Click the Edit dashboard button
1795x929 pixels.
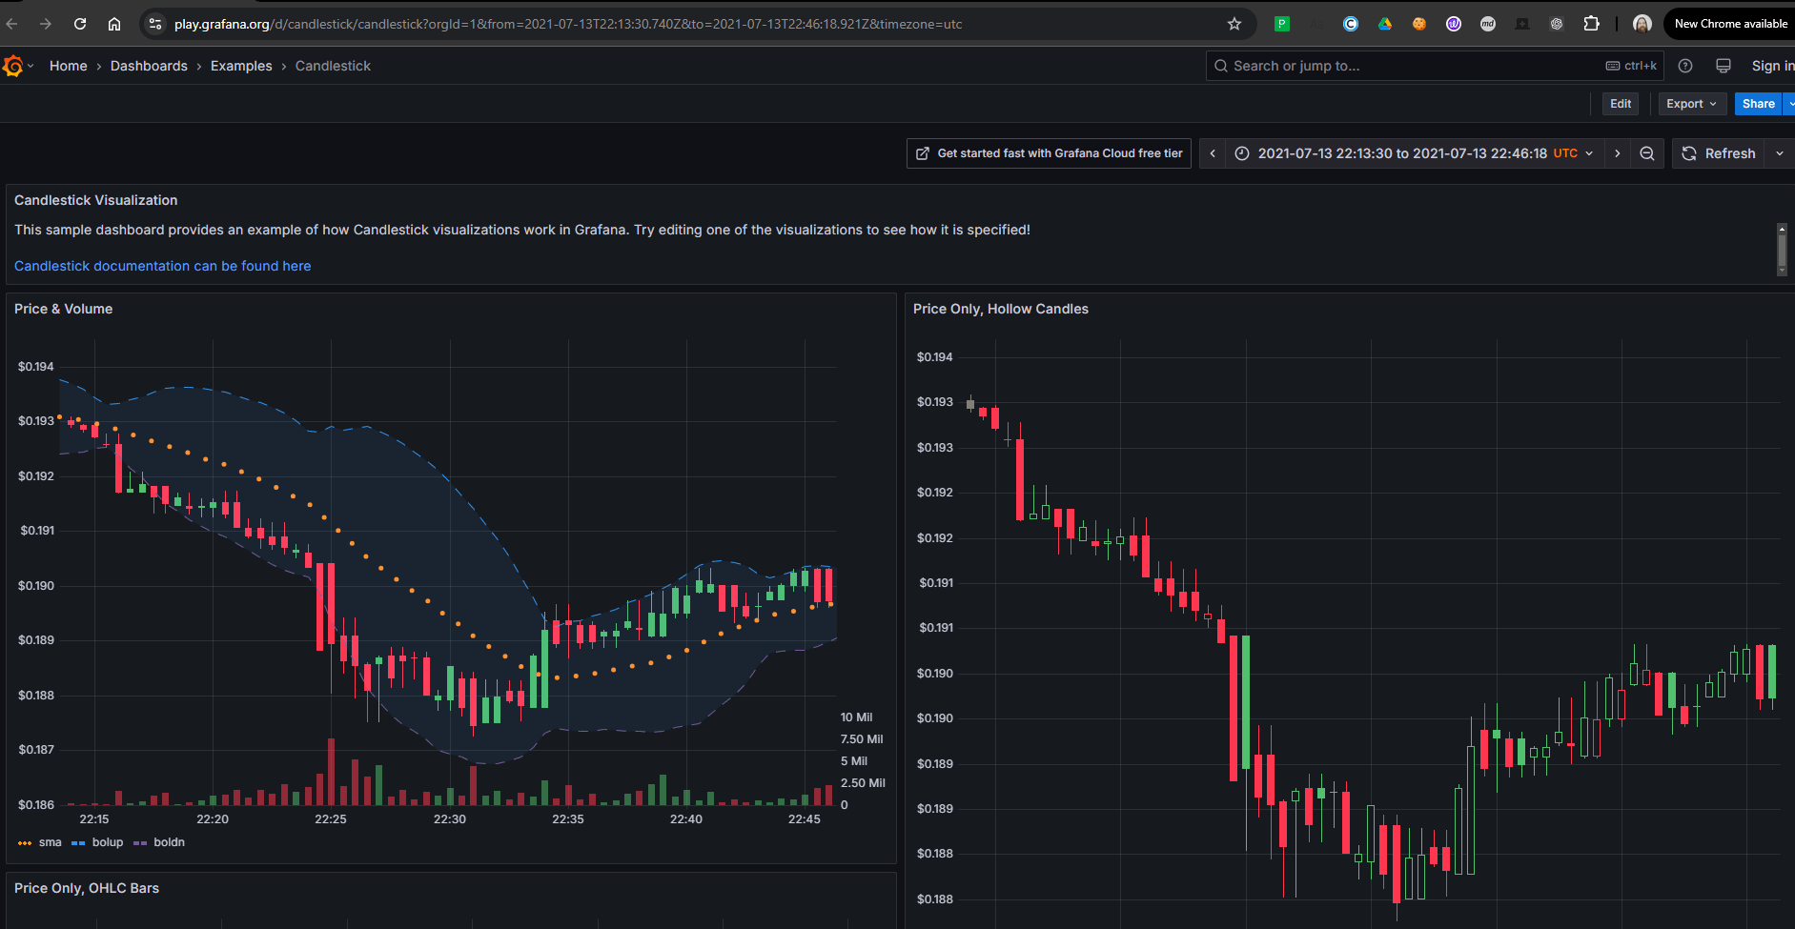[1621, 104]
